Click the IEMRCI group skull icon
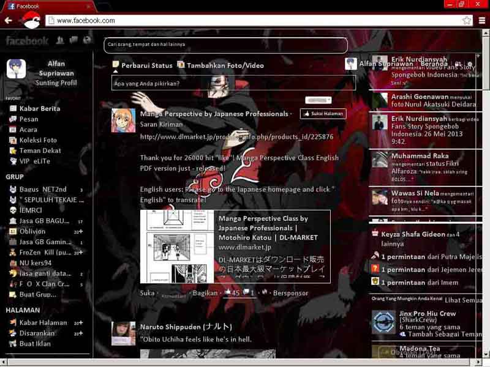This screenshot has height=367, width=490. 13,210
